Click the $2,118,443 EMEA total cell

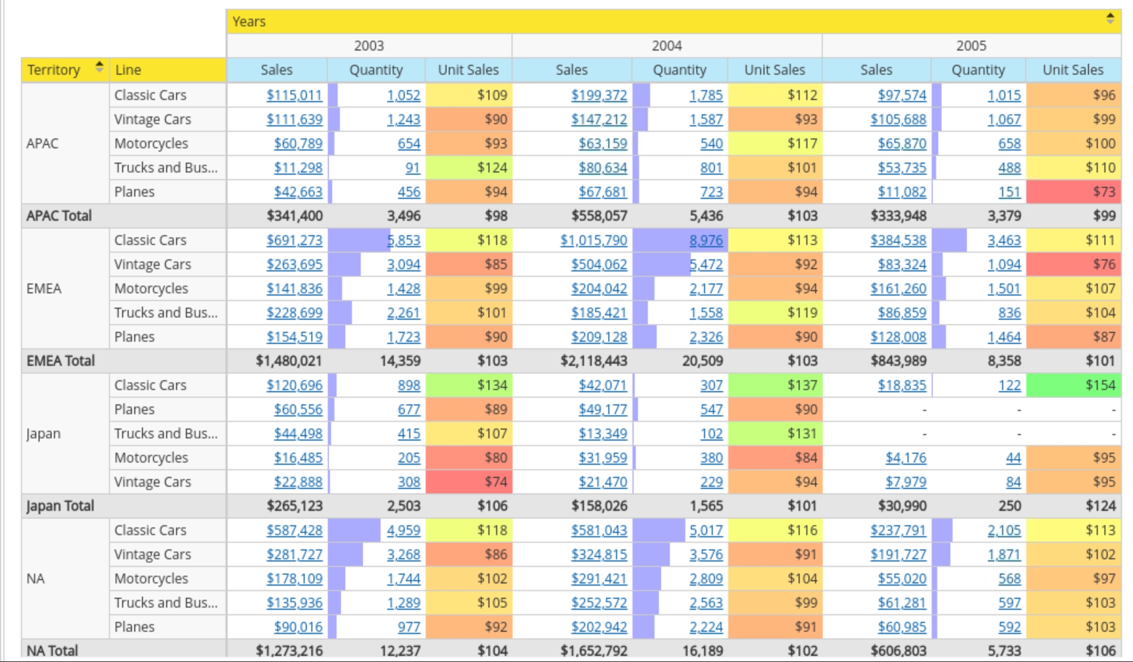[x=593, y=361]
